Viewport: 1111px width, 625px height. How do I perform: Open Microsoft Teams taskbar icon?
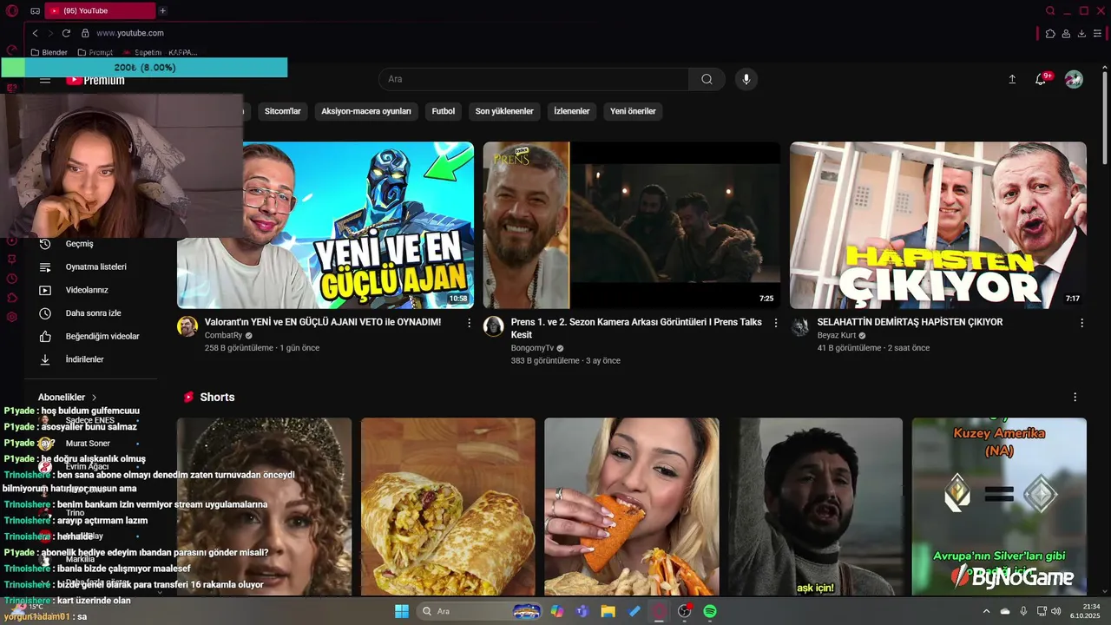[582, 611]
